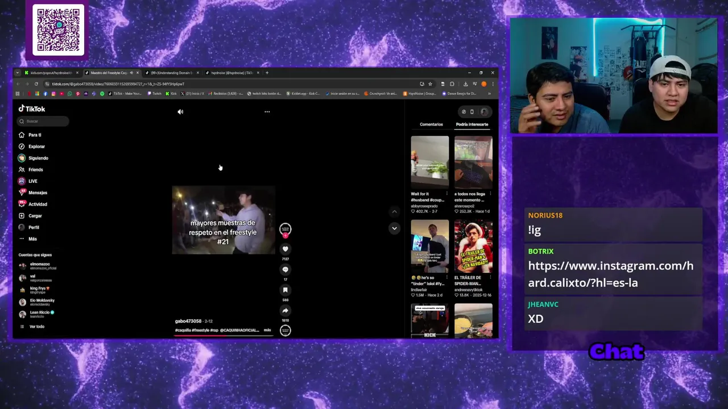Open comments via speech bubble icon

(x=286, y=269)
